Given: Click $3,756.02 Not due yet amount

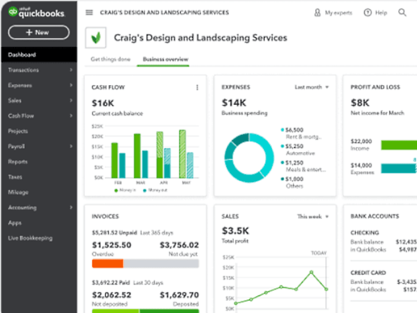Looking at the screenshot, I should click(179, 245).
